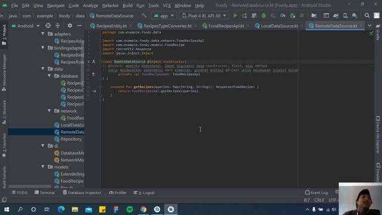Open Logcat tool window

click(144, 192)
